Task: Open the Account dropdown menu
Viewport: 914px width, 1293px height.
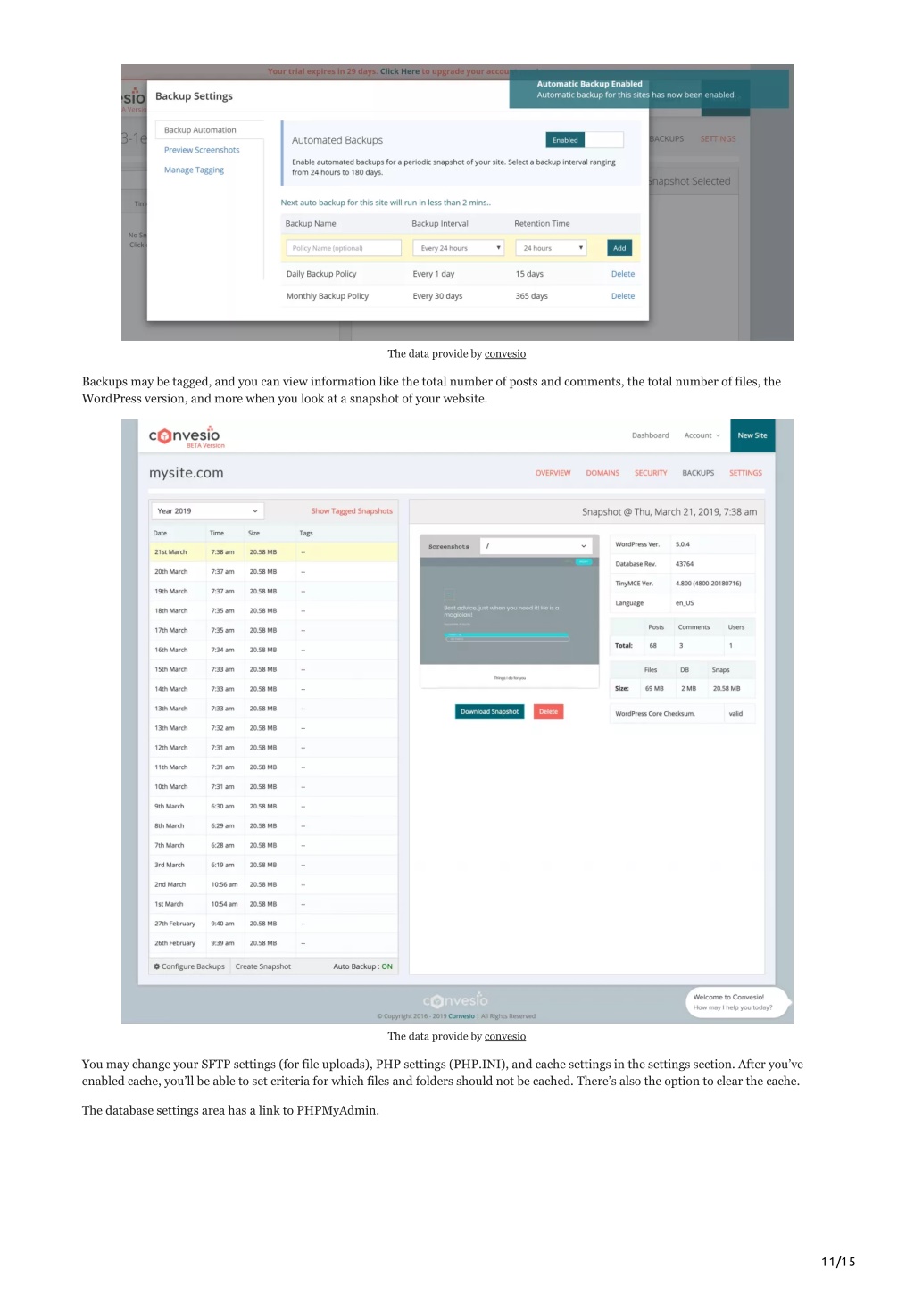Action: 702,435
